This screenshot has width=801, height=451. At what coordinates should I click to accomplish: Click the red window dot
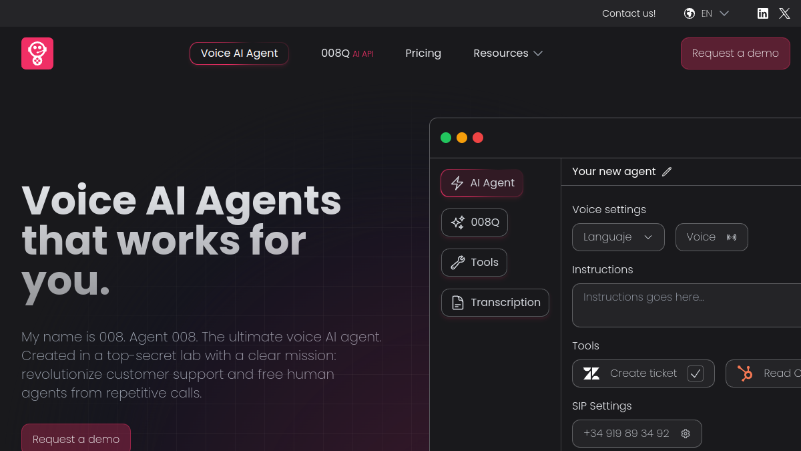(478, 138)
